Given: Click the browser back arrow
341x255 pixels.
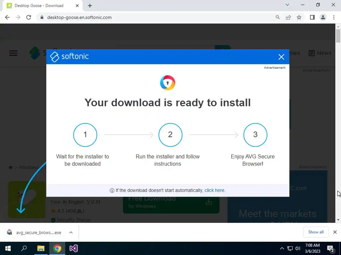Looking at the screenshot, I should click(7, 17).
